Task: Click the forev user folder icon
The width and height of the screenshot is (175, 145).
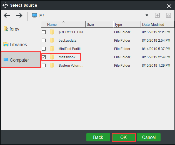Action: pos(6,29)
